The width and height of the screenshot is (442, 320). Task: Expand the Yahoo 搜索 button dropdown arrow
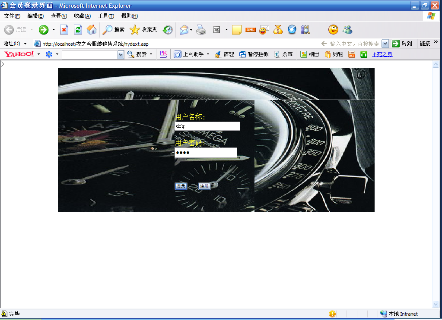151,54
